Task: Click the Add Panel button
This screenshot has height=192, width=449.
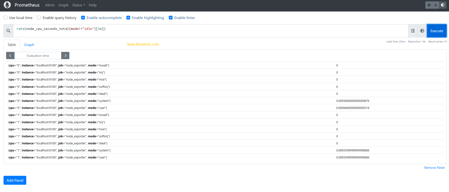Action: pyautogui.click(x=15, y=180)
